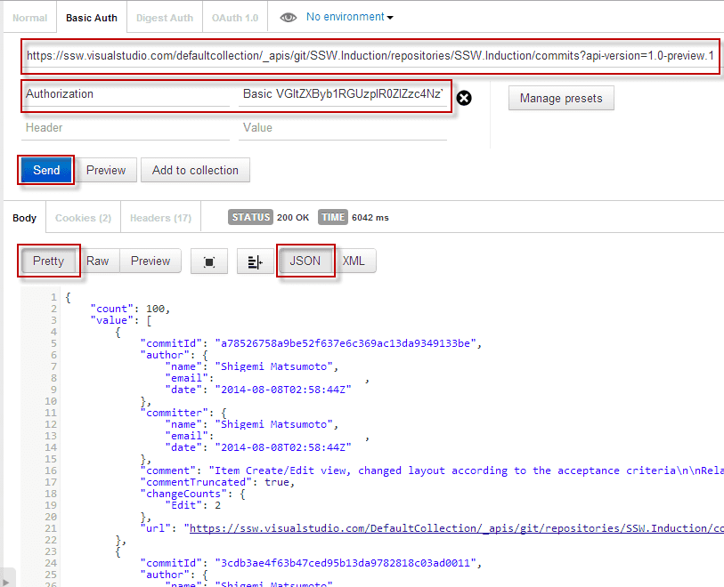The height and width of the screenshot is (587, 724).
Task: Toggle the Pretty response view
Action: [49, 261]
